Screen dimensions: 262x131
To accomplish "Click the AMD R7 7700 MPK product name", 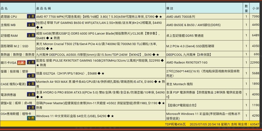I will (x=99, y=17).
